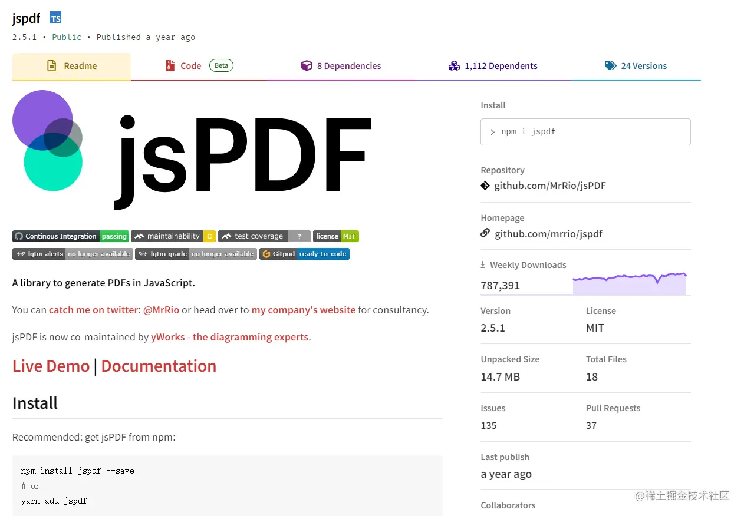Click the 'npm install jspdf --save' code line
The width and height of the screenshot is (744, 516).
pyautogui.click(x=78, y=471)
